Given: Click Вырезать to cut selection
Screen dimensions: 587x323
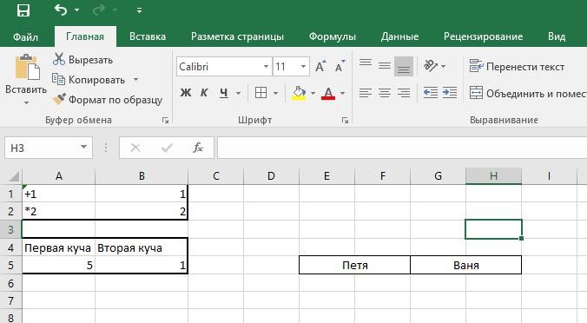Looking at the screenshot, I should tap(82, 60).
